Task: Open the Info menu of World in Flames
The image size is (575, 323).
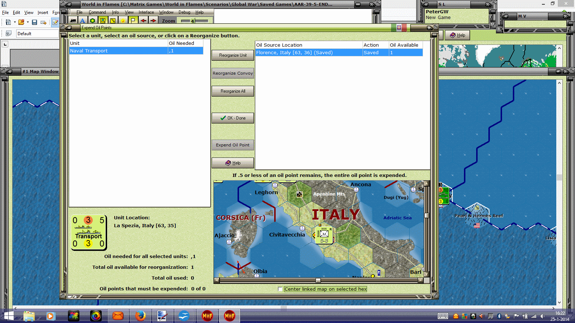Action: [x=115, y=12]
